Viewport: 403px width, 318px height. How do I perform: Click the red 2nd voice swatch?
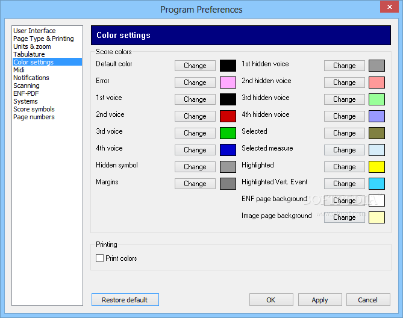point(228,116)
